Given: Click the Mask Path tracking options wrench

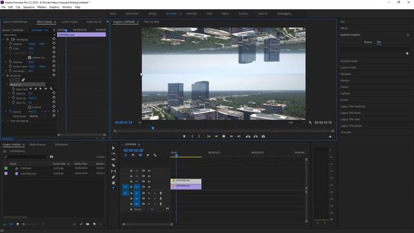Looking at the screenshot, I should click(x=51, y=89).
